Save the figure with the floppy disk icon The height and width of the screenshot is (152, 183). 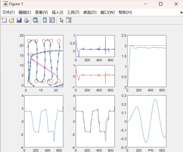tap(19, 20)
